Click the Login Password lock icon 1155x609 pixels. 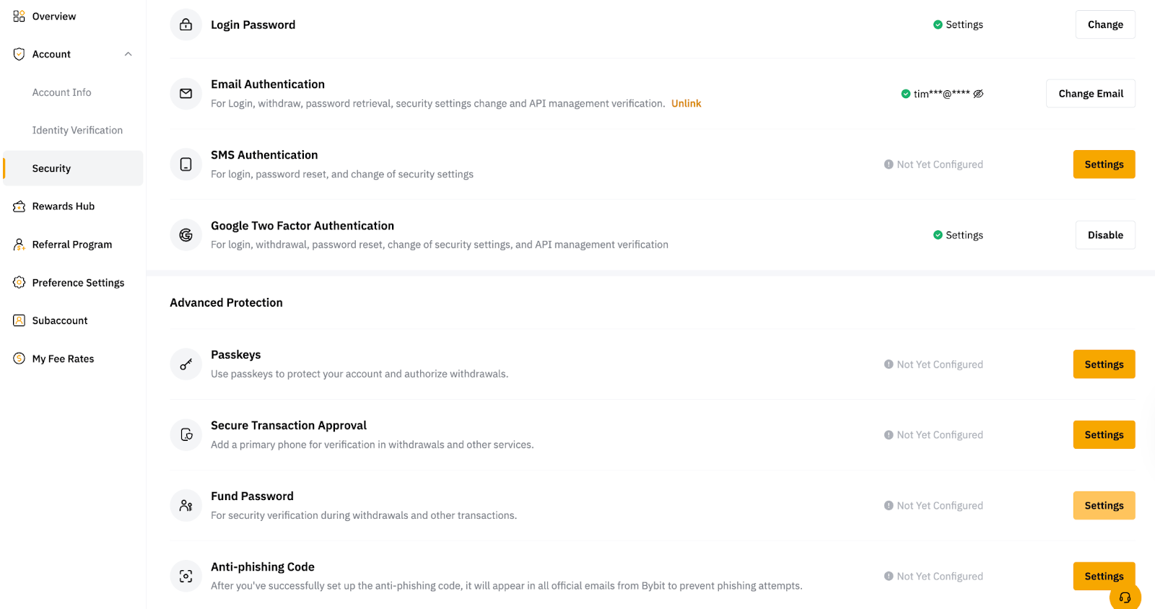tap(186, 25)
